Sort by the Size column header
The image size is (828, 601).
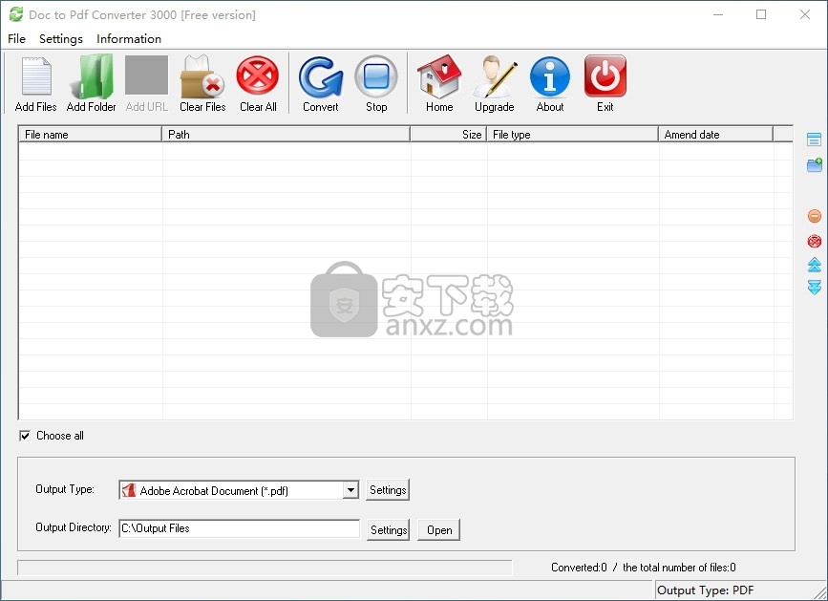click(x=448, y=134)
